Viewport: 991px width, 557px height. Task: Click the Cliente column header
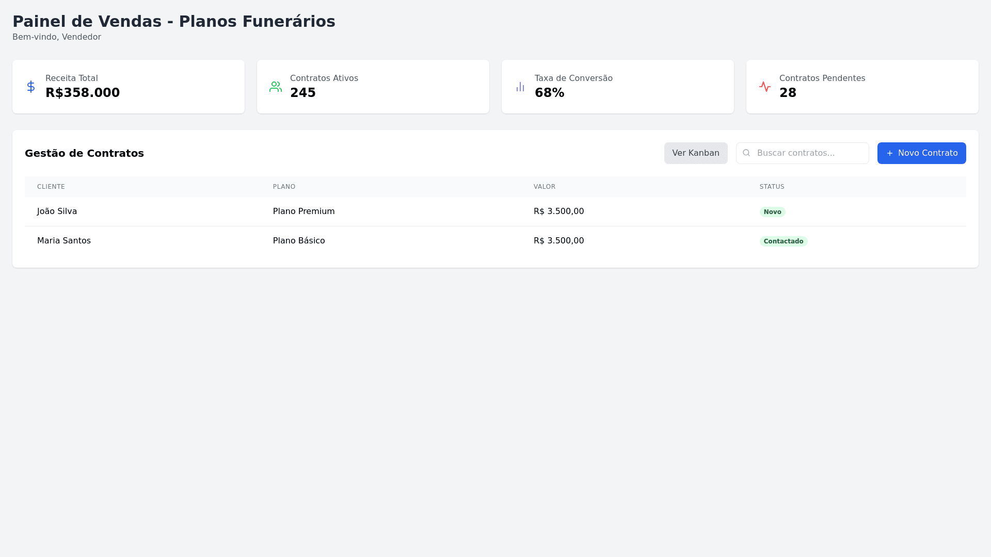[x=51, y=187]
